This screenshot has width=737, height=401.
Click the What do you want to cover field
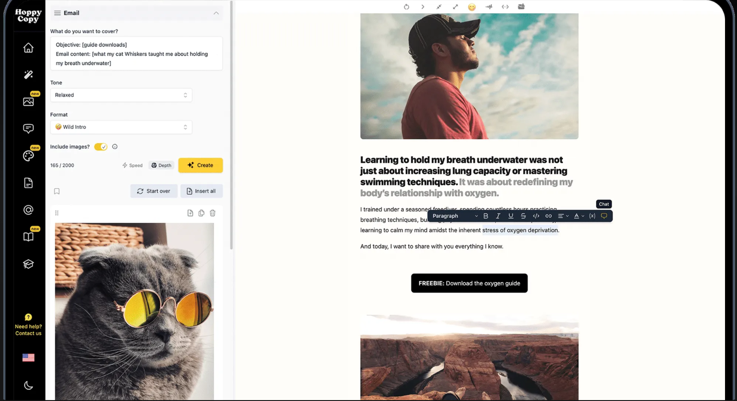[x=136, y=54]
